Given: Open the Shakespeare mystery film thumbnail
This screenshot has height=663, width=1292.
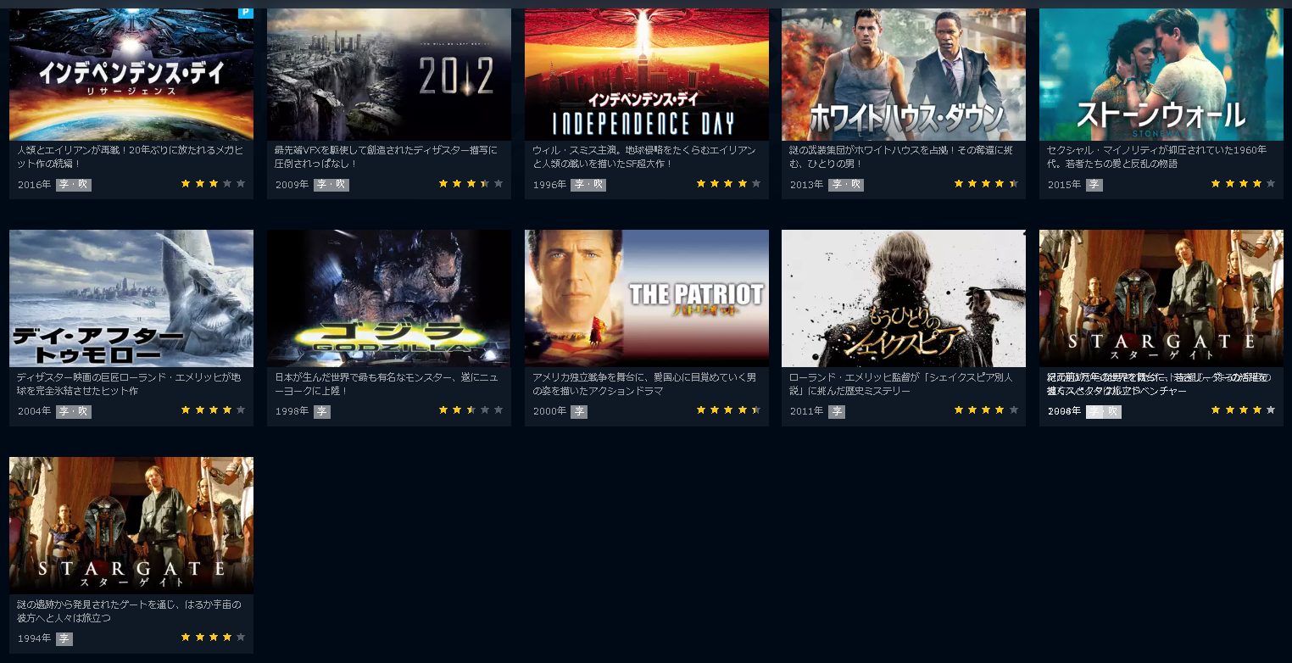Looking at the screenshot, I should [904, 298].
